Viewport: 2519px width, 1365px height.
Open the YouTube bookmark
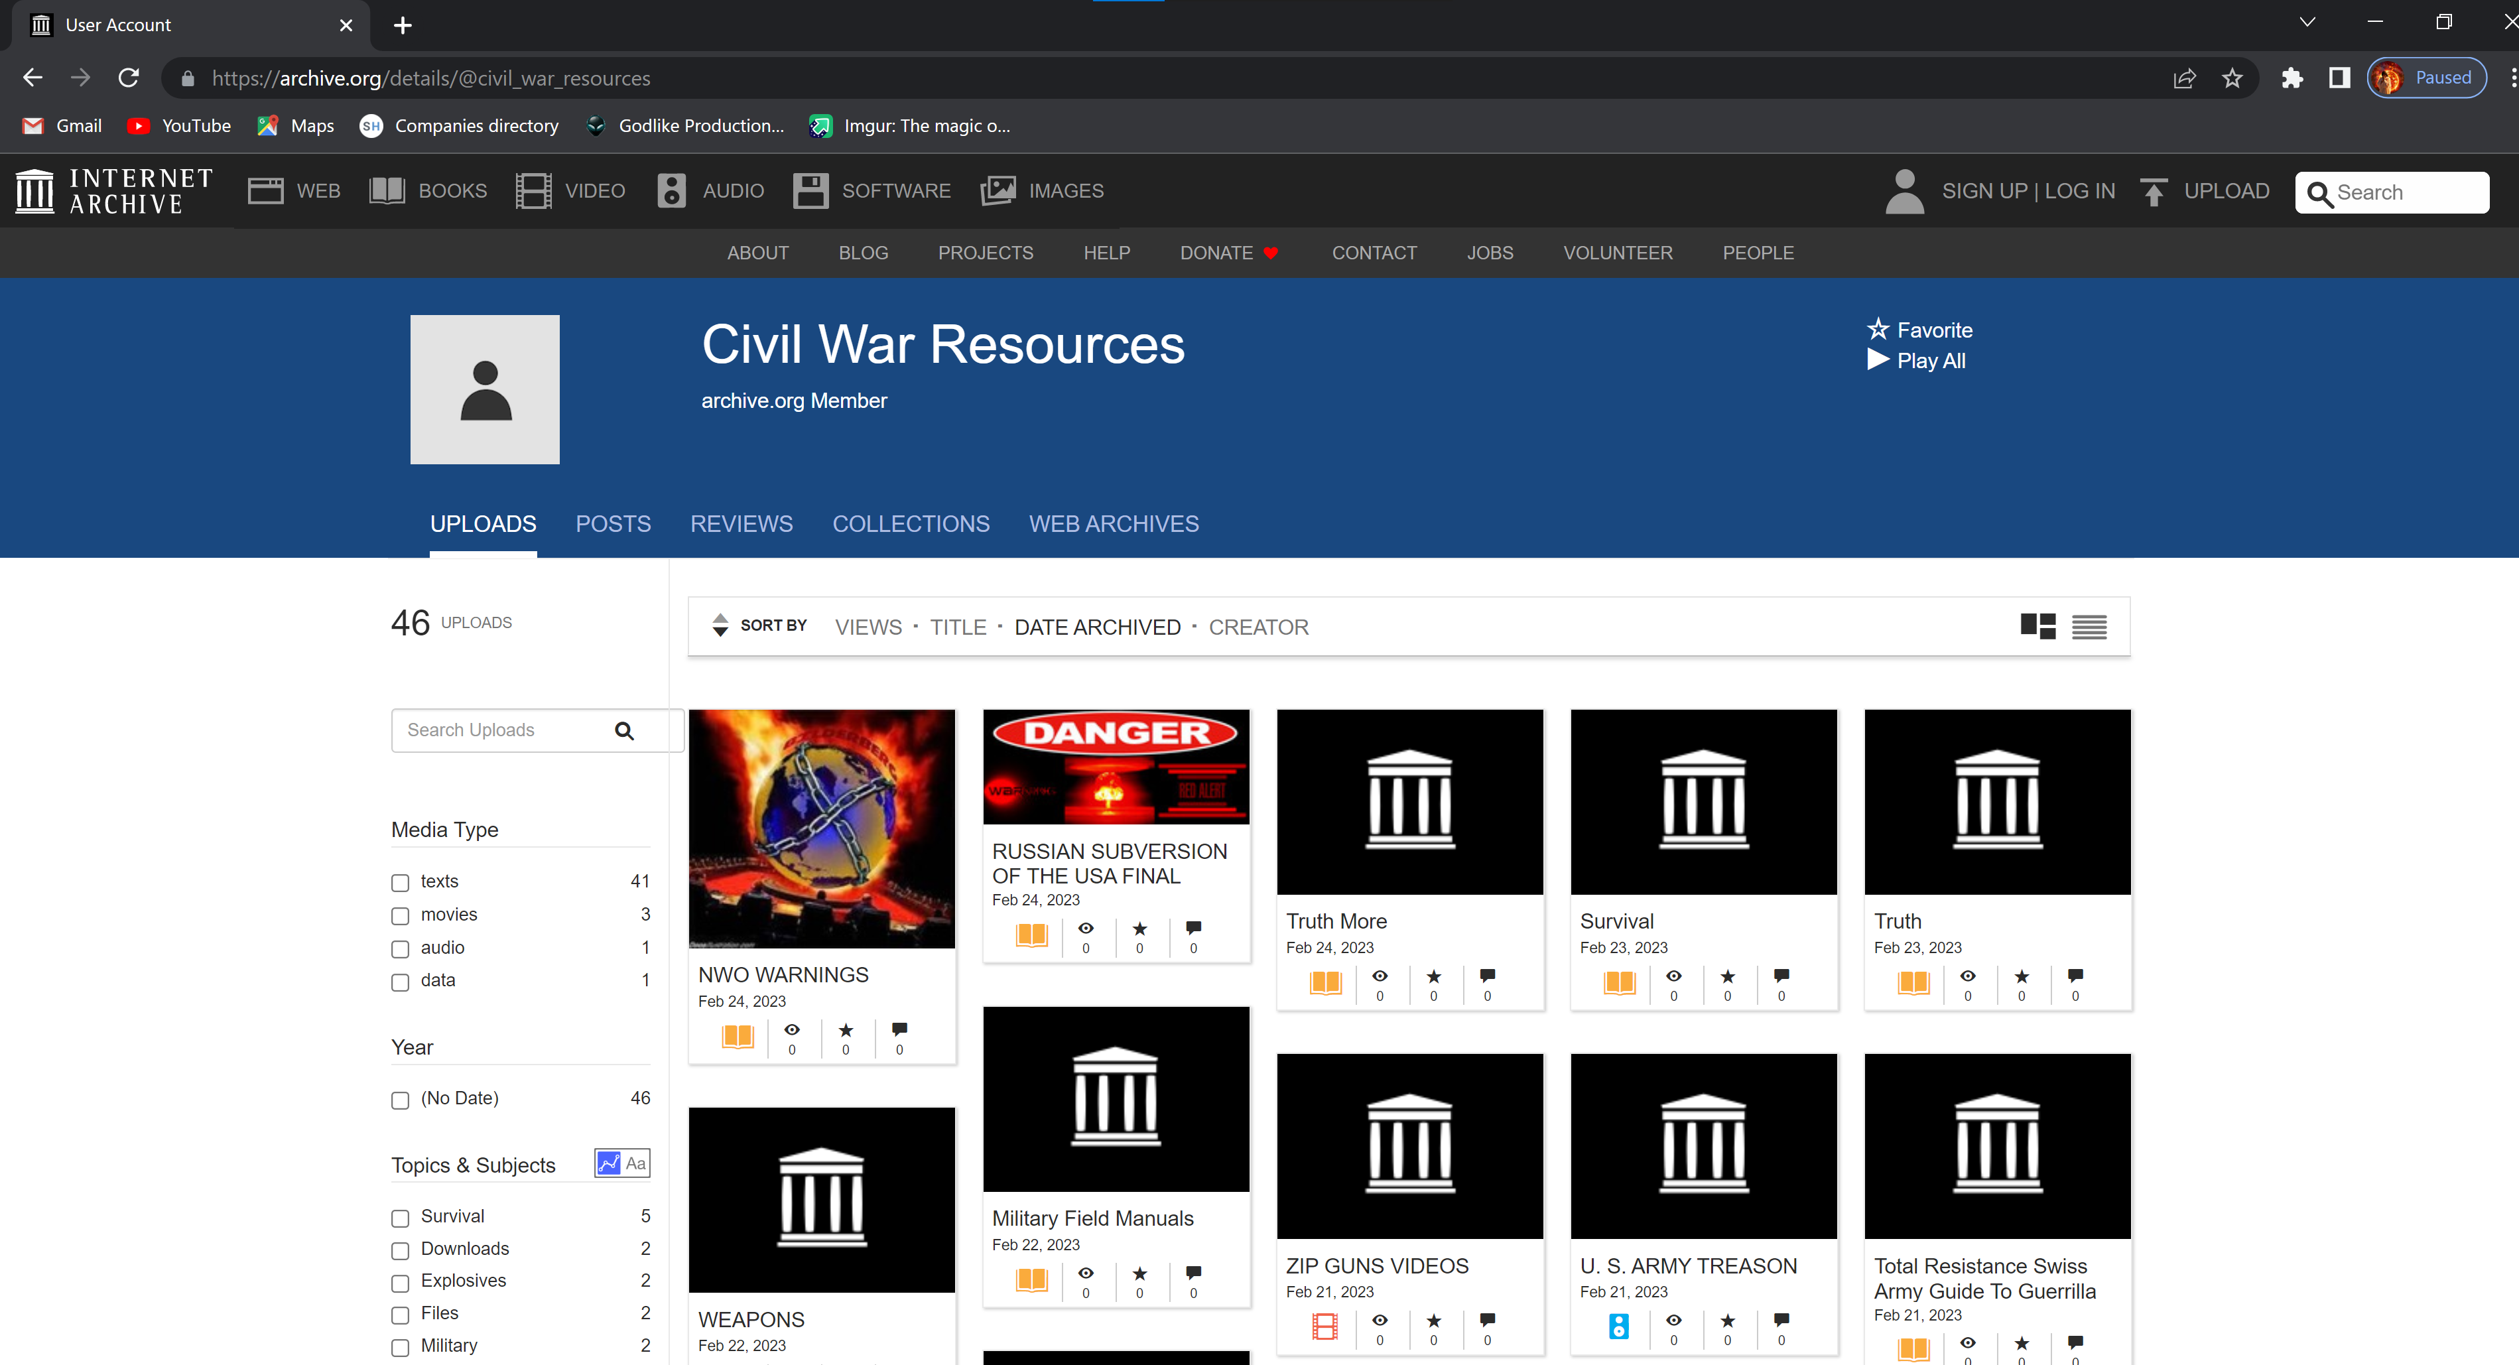[180, 126]
